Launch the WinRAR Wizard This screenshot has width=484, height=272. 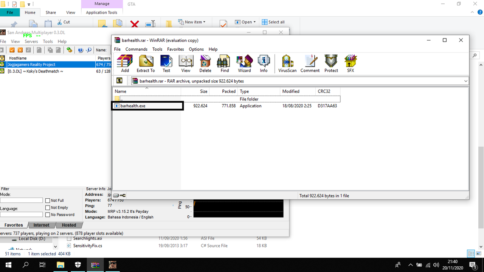[x=244, y=63]
